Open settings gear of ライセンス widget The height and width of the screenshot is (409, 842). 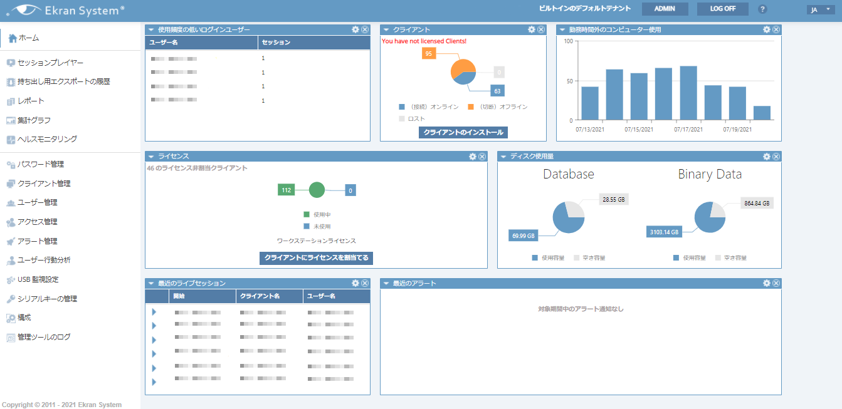point(473,157)
